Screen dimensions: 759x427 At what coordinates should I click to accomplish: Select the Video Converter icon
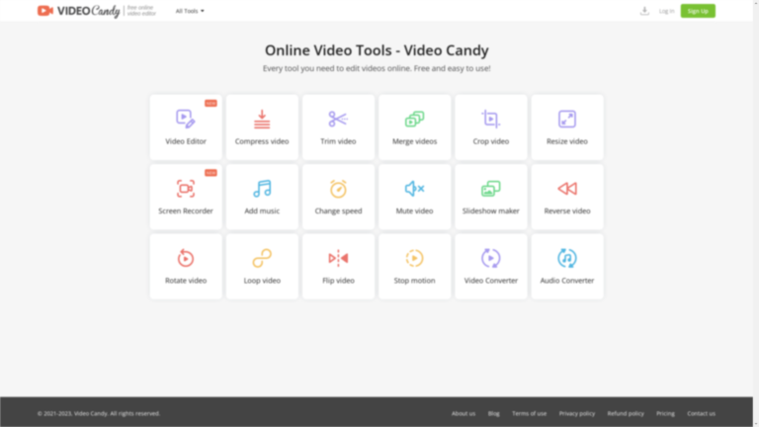tap(490, 258)
